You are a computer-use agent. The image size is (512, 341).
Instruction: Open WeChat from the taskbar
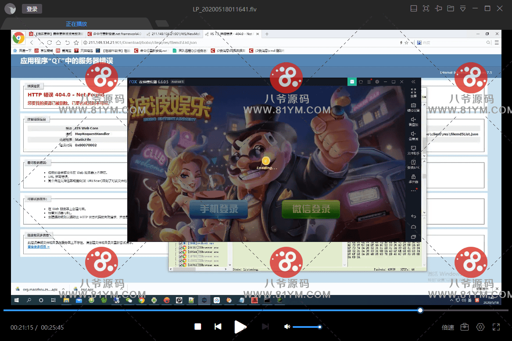[129, 300]
